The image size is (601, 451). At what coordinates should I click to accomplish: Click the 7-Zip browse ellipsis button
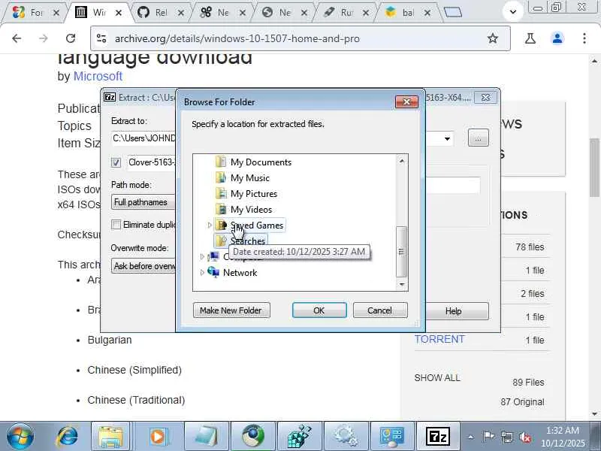pos(479,138)
